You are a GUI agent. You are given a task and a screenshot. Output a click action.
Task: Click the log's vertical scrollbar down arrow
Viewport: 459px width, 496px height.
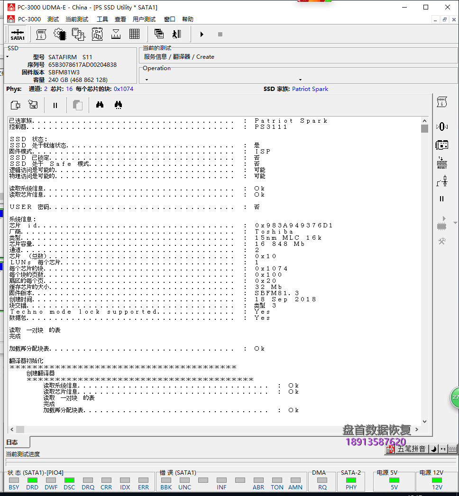coord(424,421)
